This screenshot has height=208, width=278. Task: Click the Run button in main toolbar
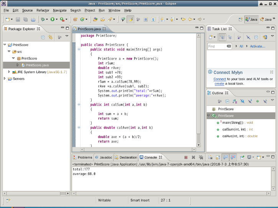coord(53,19)
